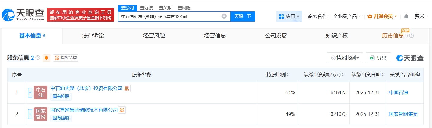Click the company name search input field
Viewport: 432px width, 128px height.
click(x=169, y=16)
